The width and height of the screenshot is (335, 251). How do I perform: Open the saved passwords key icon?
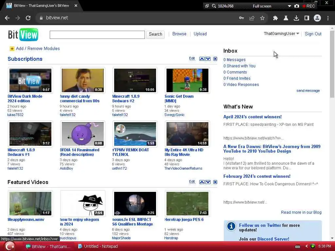(x=241, y=18)
